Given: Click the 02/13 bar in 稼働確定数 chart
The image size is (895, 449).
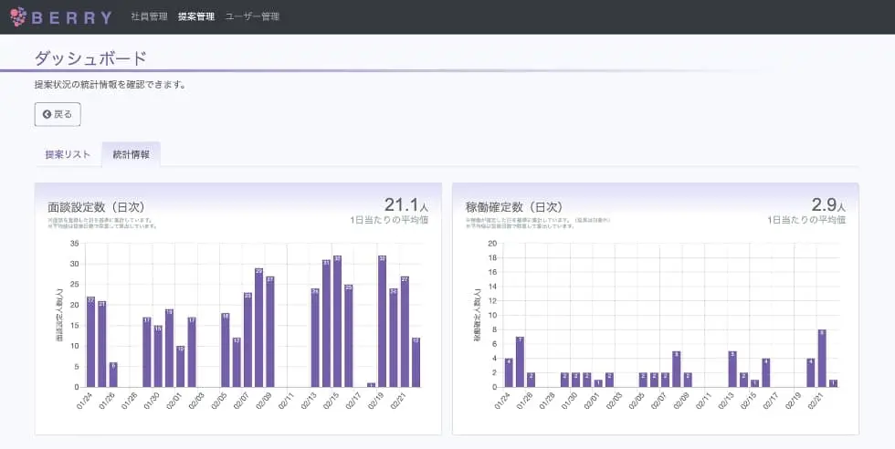Looking at the screenshot, I should tap(732, 369).
